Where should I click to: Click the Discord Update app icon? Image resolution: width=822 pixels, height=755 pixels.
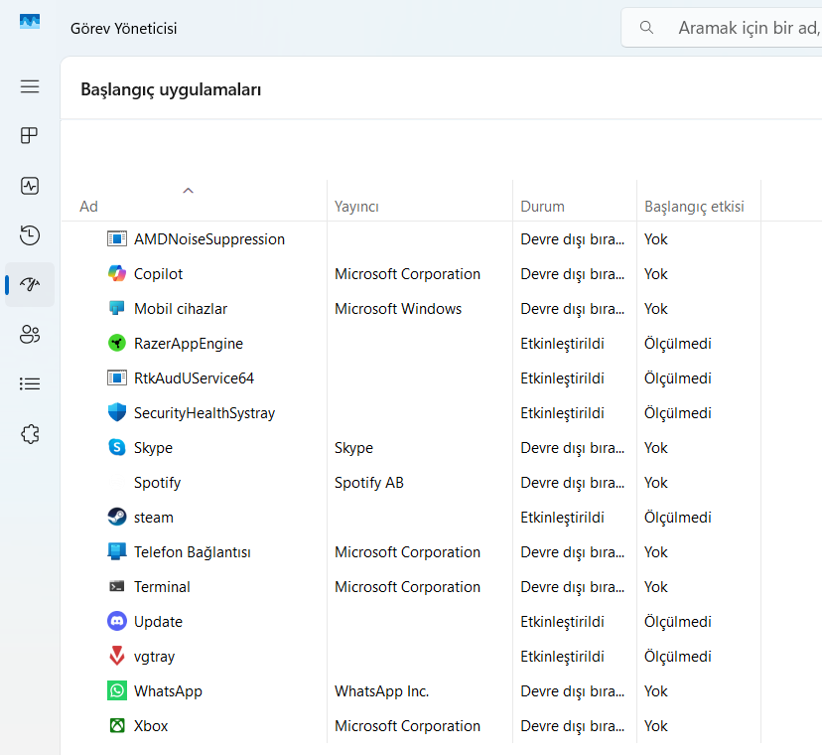point(117,622)
